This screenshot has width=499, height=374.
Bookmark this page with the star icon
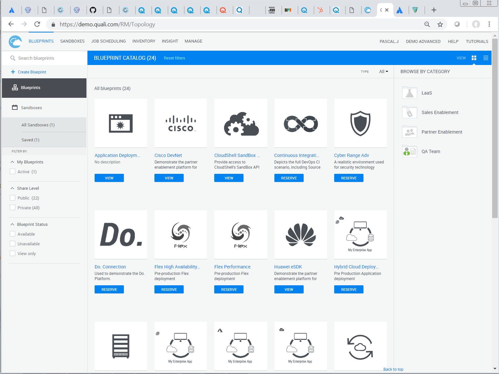tap(440, 24)
